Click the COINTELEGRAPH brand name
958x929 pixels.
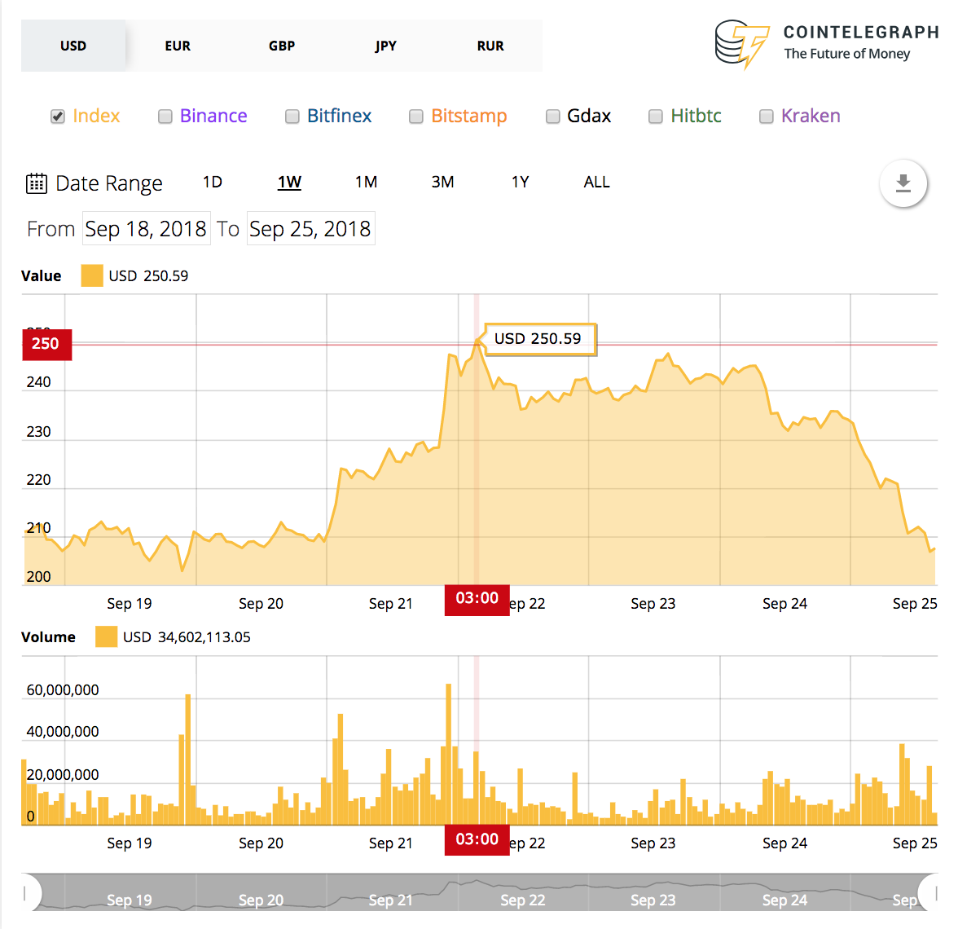click(x=861, y=33)
